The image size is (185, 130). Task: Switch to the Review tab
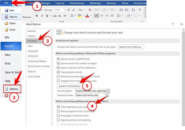111,3
